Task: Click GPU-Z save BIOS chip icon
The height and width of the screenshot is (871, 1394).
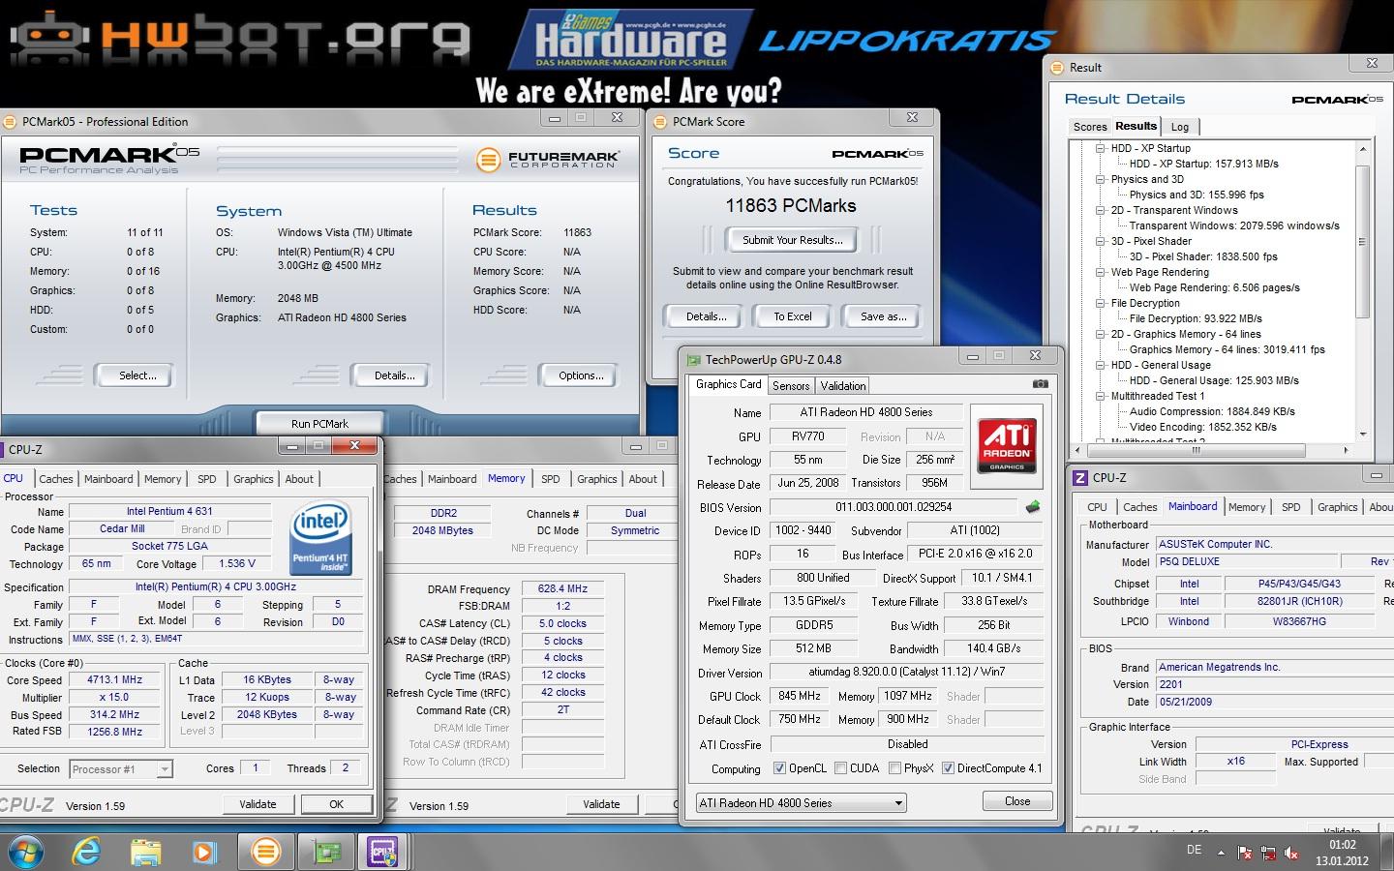Action: (x=1033, y=506)
